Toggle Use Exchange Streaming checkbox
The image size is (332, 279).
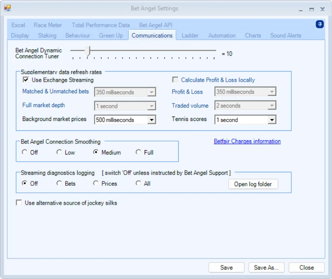coord(26,79)
